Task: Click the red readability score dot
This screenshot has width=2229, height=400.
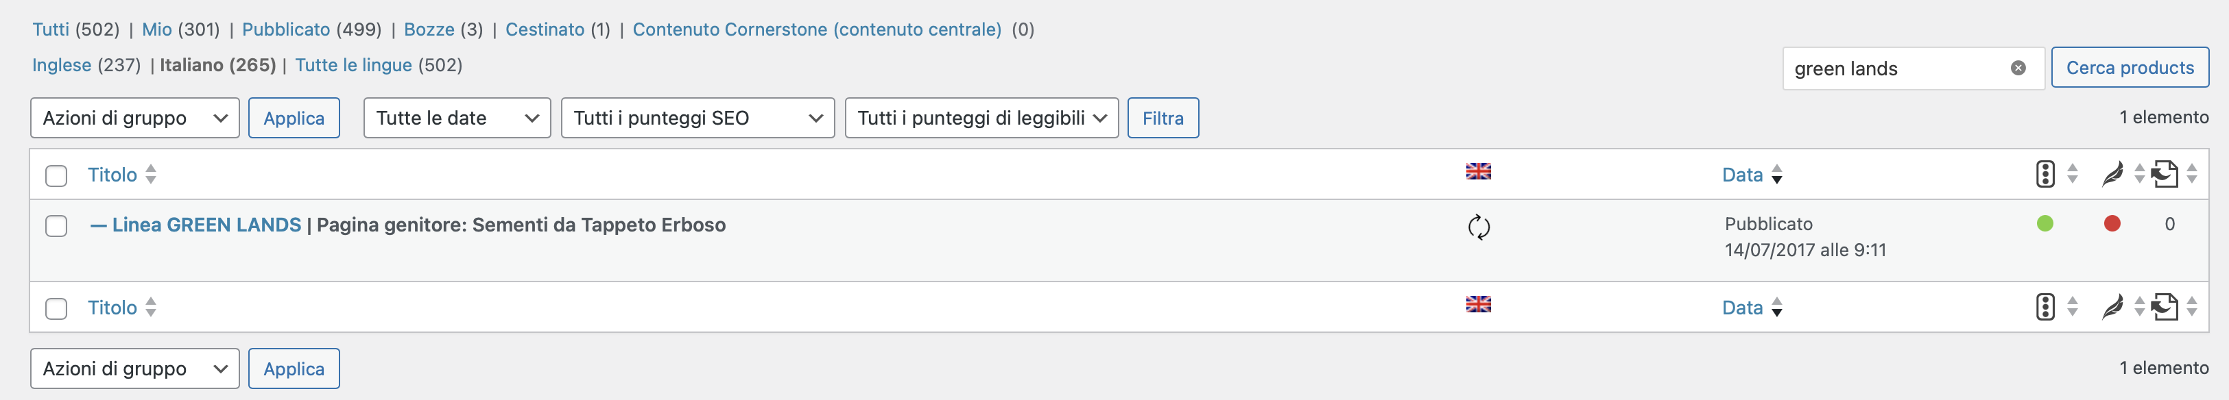Action: (2112, 224)
